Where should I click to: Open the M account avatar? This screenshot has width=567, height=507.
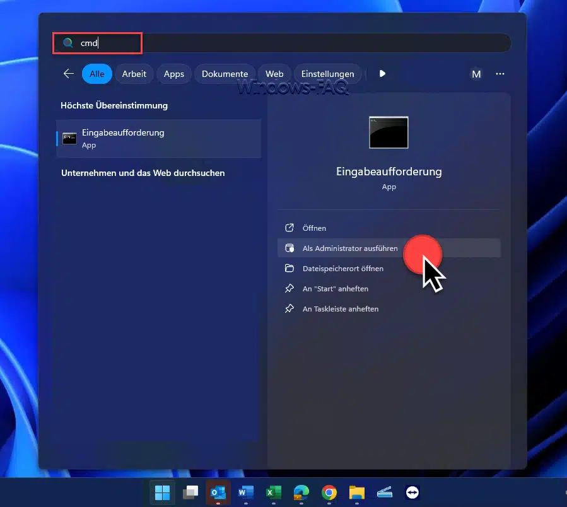[476, 74]
